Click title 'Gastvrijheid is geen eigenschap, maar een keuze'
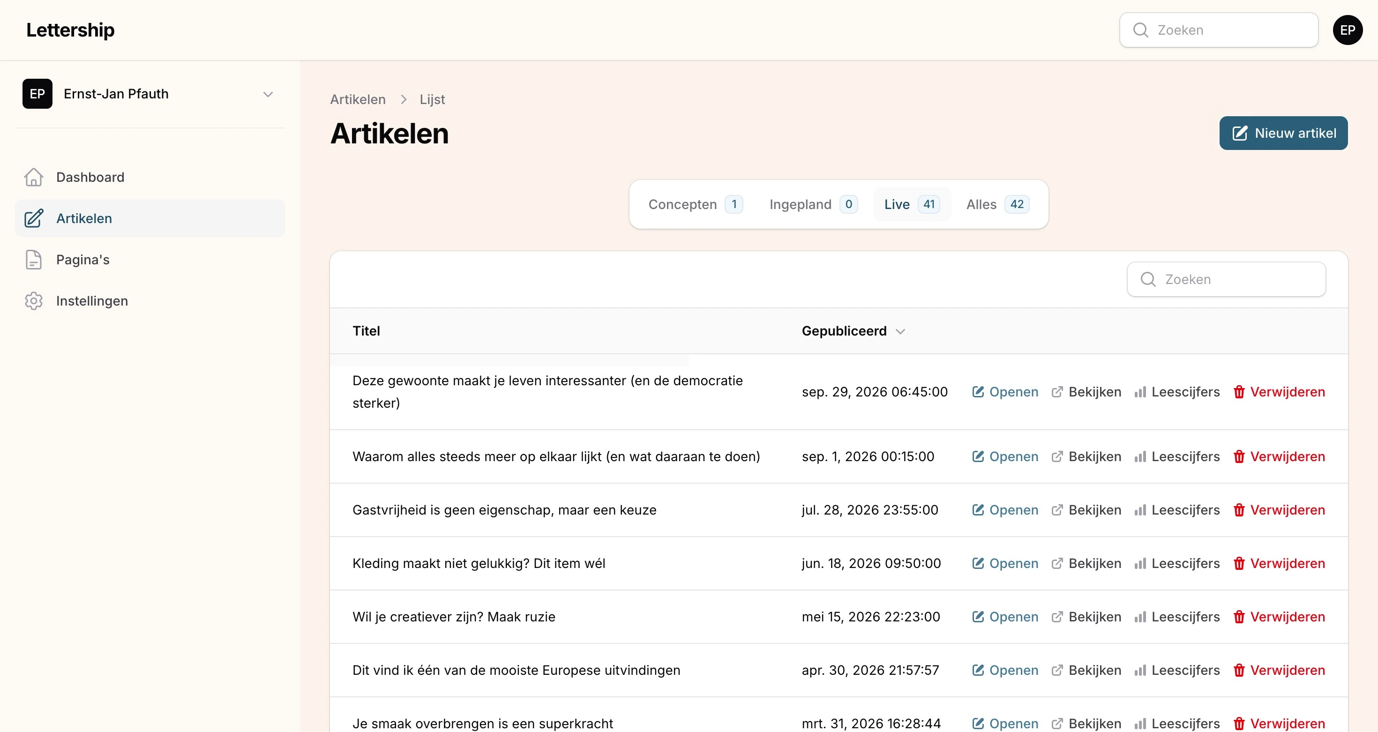Screen dimensions: 1378x732 click(x=504, y=510)
